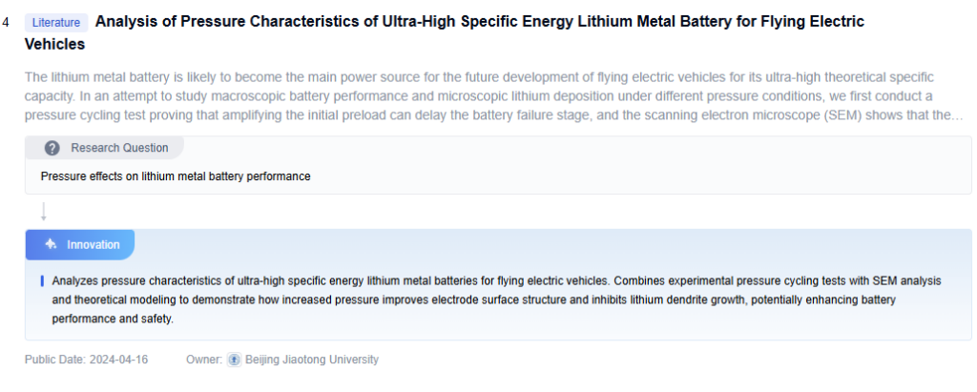Select the Literature tag badge
Screen dimensions: 977x392
(56, 22)
